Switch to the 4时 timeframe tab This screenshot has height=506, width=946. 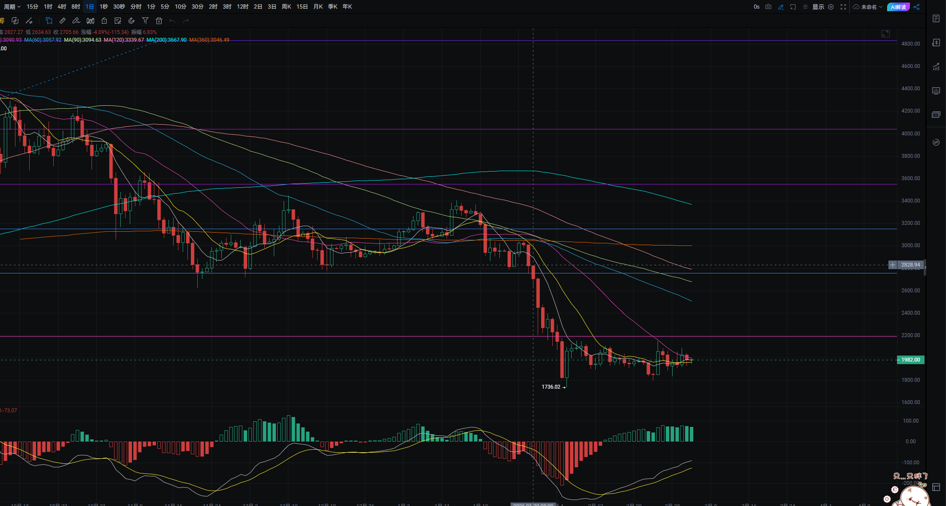[62, 7]
